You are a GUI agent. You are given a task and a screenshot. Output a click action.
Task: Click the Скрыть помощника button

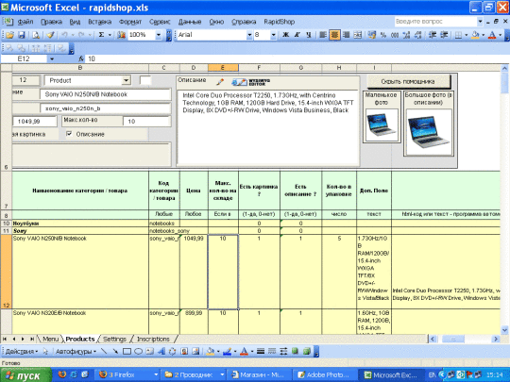408,81
